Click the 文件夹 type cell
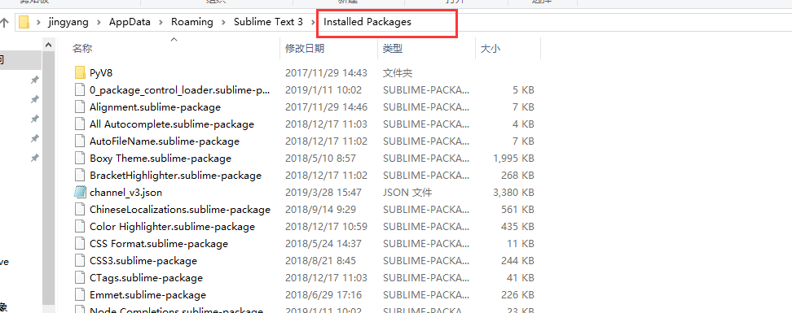This screenshot has height=313, width=792. 398,72
